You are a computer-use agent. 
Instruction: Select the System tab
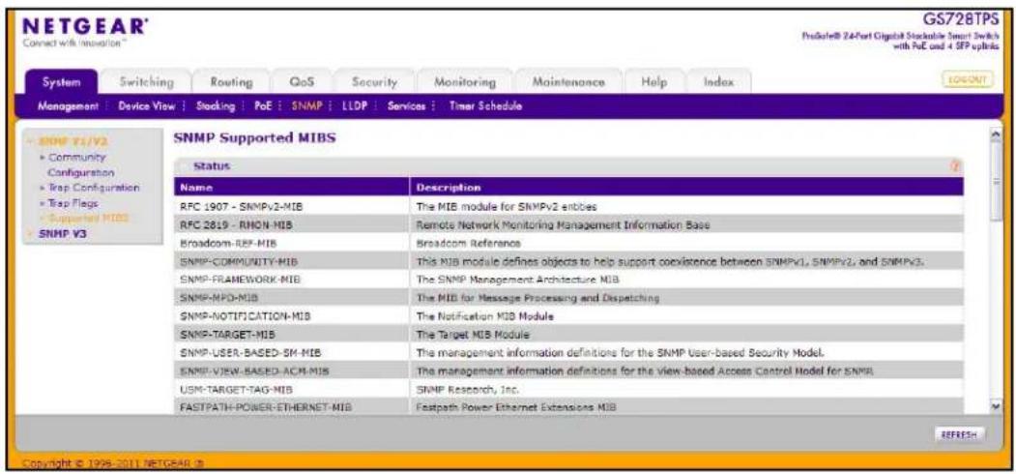click(62, 82)
